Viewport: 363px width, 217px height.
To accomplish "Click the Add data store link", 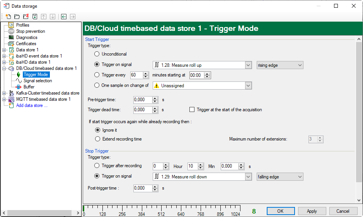I will pyautogui.click(x=32, y=105).
